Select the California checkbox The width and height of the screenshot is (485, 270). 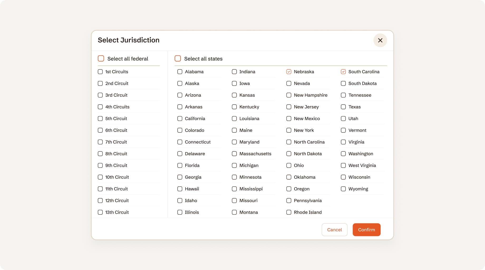coord(180,119)
